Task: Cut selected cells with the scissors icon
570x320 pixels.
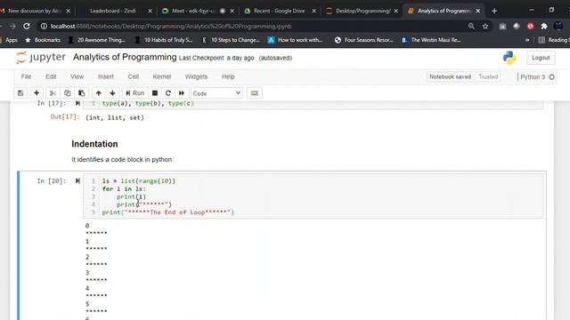Action: point(53,93)
